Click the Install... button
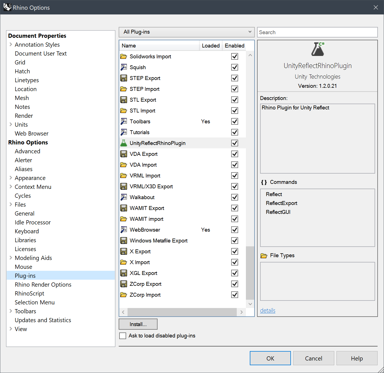Image resolution: width=384 pixels, height=373 pixels. [x=138, y=324]
